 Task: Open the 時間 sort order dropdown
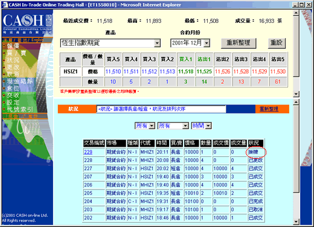click(x=201, y=126)
